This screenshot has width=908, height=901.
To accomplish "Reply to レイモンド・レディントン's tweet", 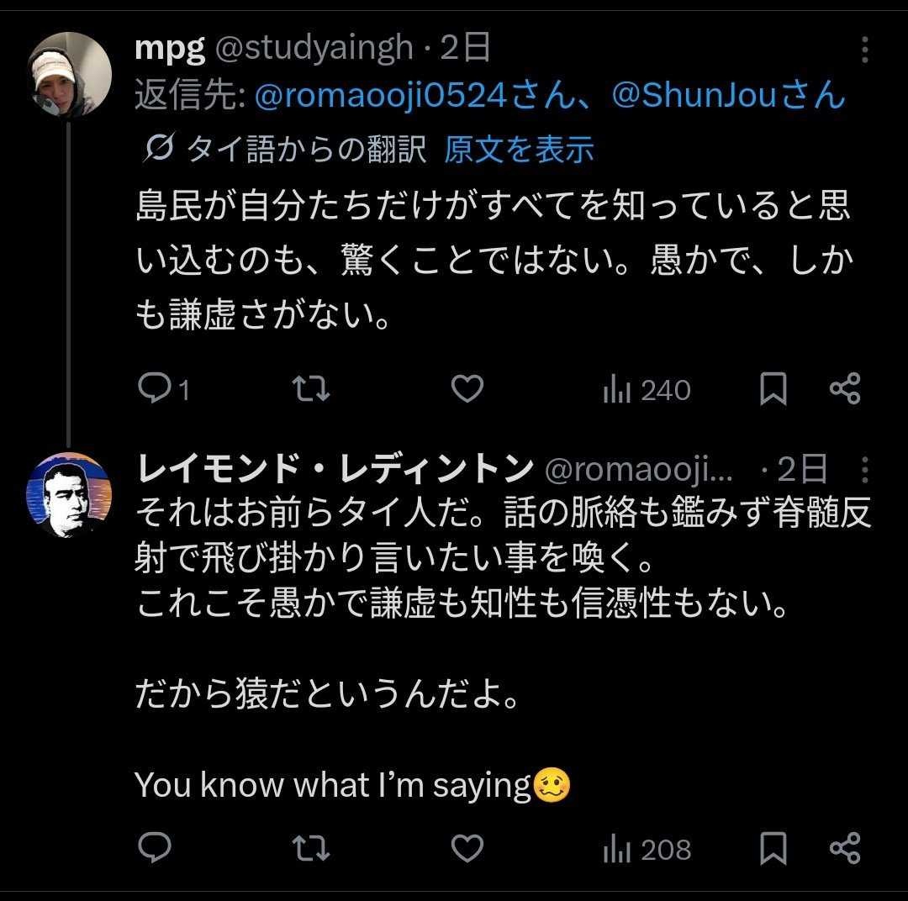I will click(x=155, y=849).
